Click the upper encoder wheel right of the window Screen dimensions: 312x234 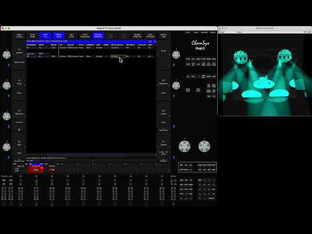[176, 55]
